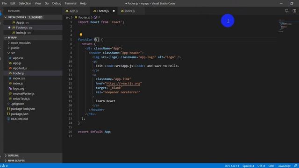The width and height of the screenshot is (299, 168).
Task: Restore down the VS Code window
Action: (x=292, y=3)
